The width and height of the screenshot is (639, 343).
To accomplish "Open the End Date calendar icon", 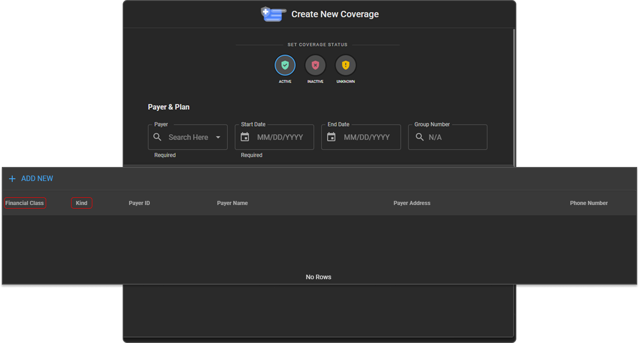I will 331,137.
